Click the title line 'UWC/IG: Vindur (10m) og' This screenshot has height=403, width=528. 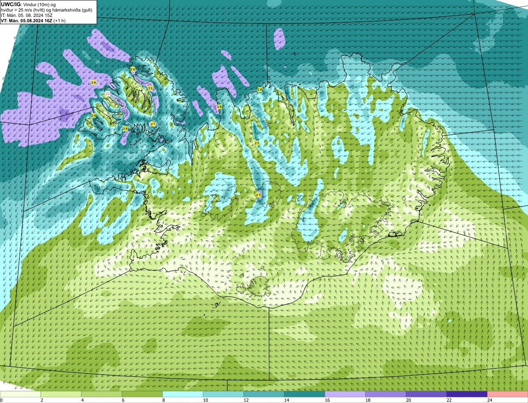pyautogui.click(x=28, y=4)
